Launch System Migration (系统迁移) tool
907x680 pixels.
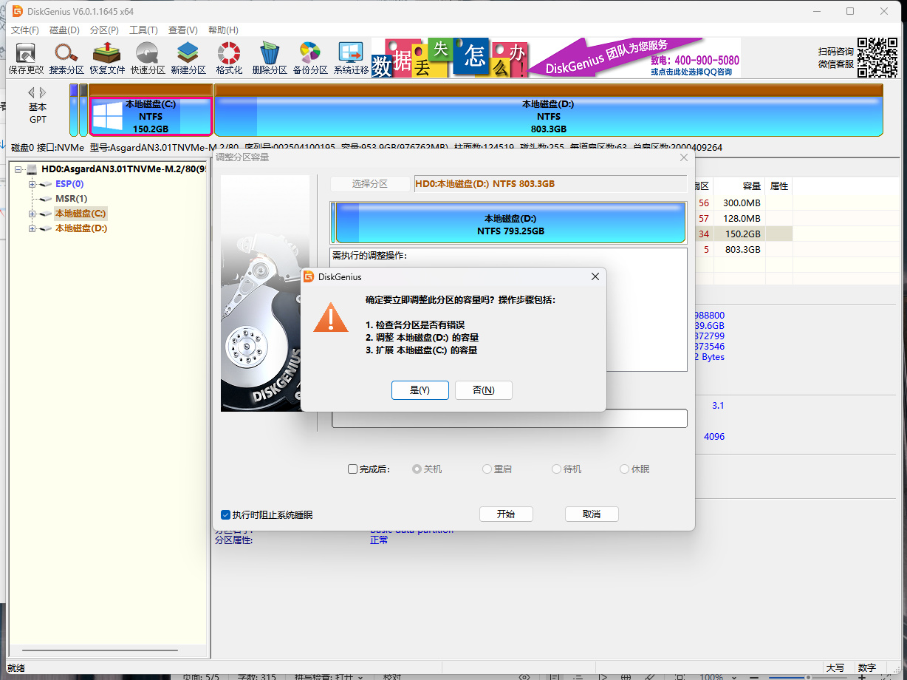click(x=351, y=58)
